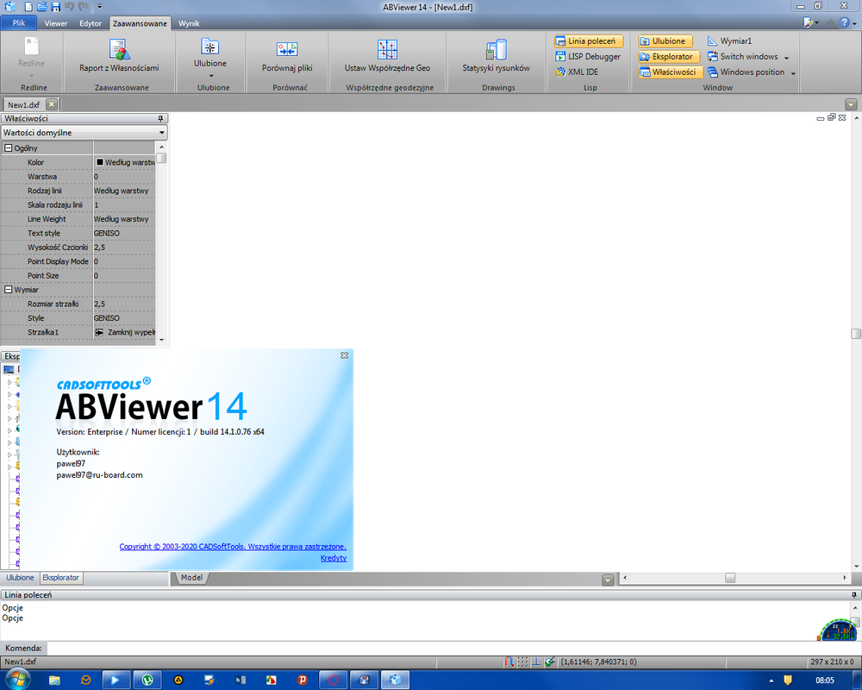
Task: Open the Wynik ribbon tab
Action: [x=189, y=23]
